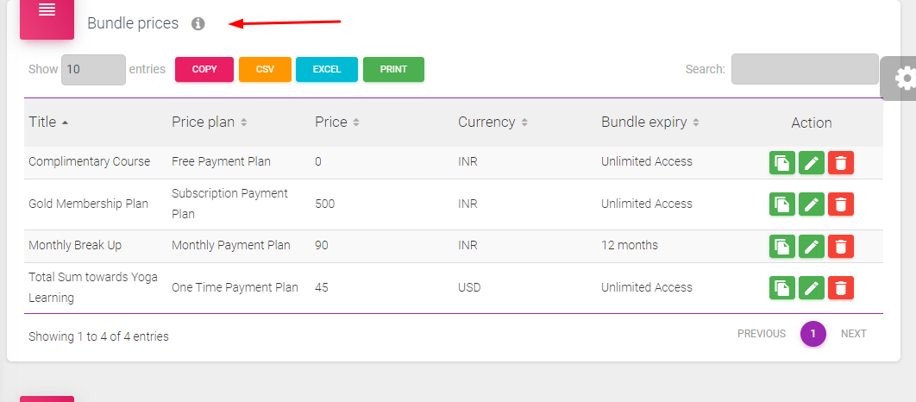This screenshot has width=916, height=402.
Task: Delete the Complimentary Course bundle price
Action: (x=841, y=162)
